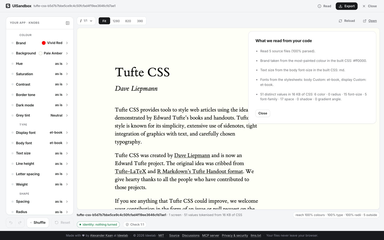Toggle the dot beside Display font

(13, 133)
